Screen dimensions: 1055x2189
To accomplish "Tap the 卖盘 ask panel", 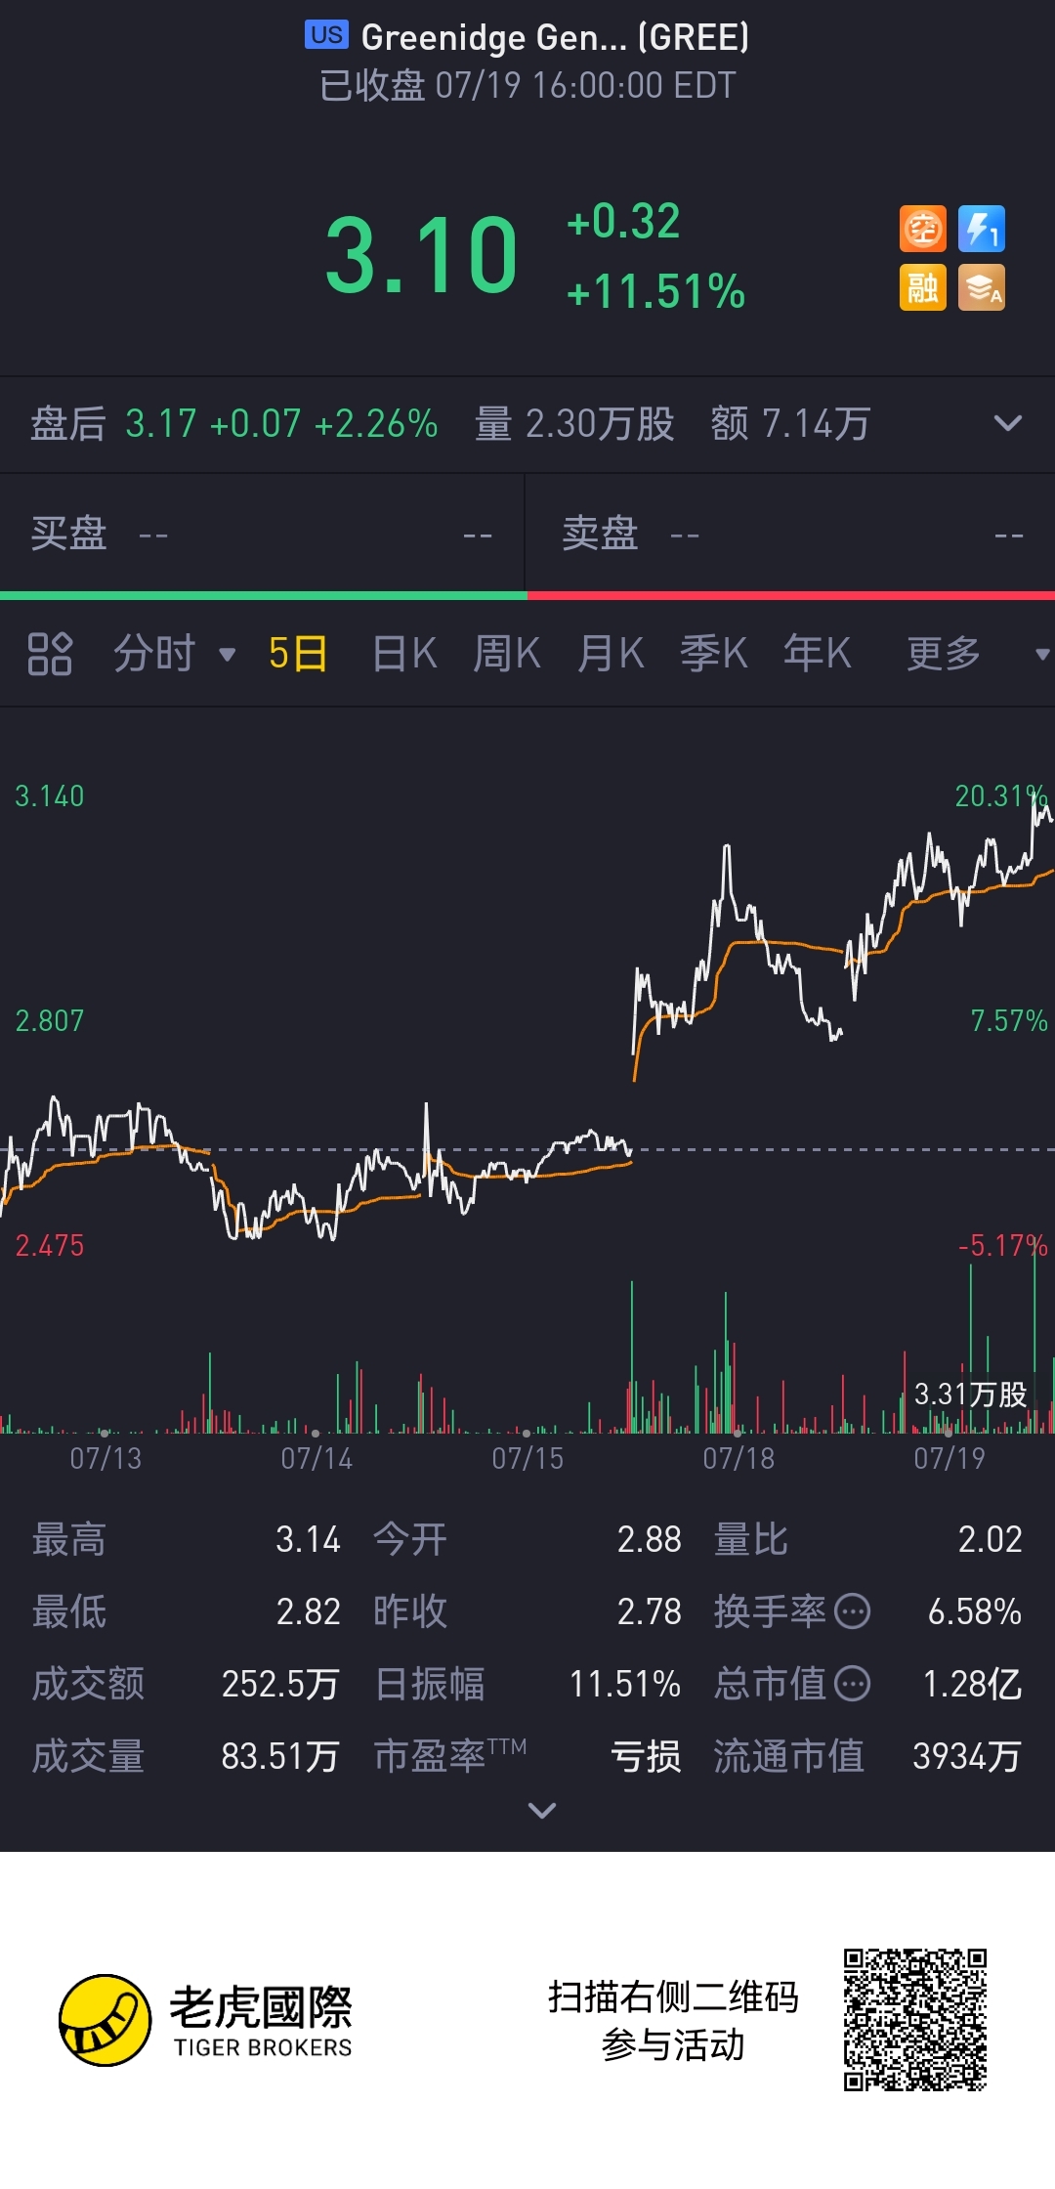I will pos(791,534).
